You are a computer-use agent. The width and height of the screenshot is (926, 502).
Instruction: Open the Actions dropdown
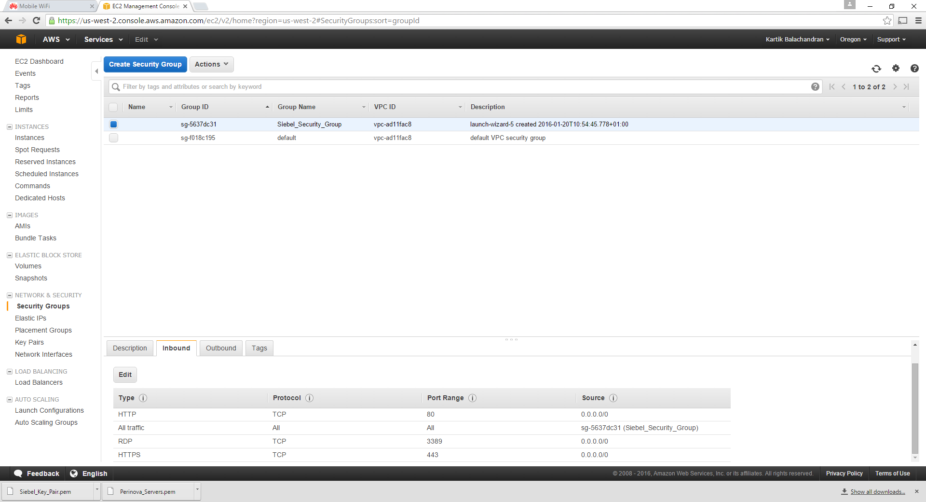coord(211,64)
